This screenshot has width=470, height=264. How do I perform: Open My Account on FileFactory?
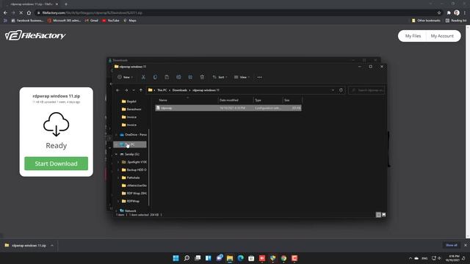[x=442, y=36]
